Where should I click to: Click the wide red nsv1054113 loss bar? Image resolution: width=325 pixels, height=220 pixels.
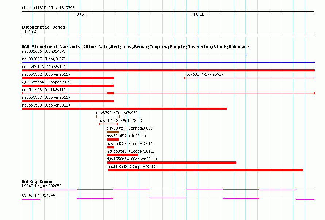pyautogui.click(x=168, y=70)
